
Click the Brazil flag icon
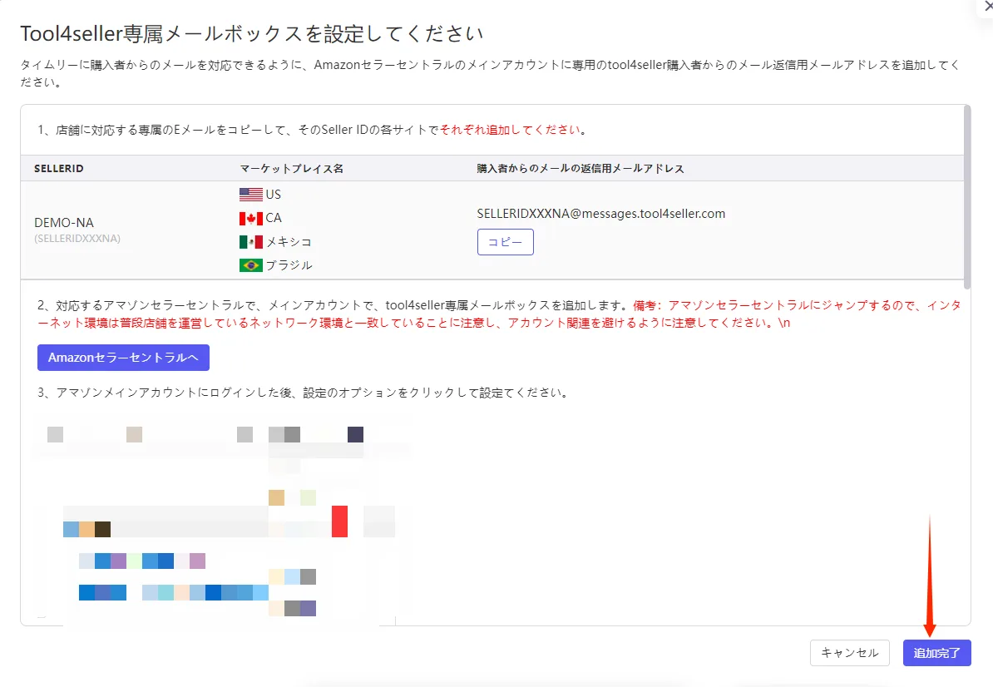pos(251,265)
